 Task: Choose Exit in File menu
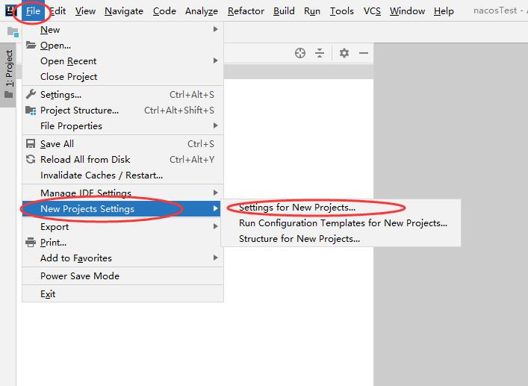coord(122,293)
